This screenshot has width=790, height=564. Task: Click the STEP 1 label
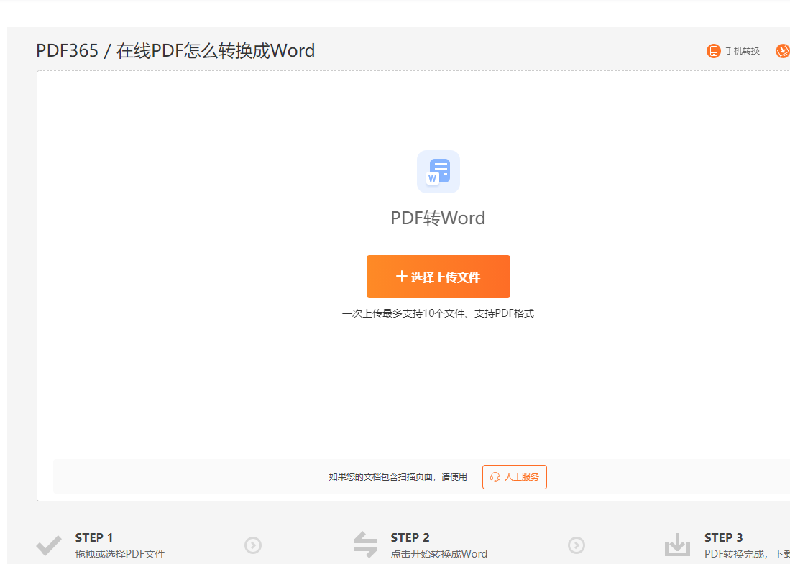pyautogui.click(x=94, y=537)
